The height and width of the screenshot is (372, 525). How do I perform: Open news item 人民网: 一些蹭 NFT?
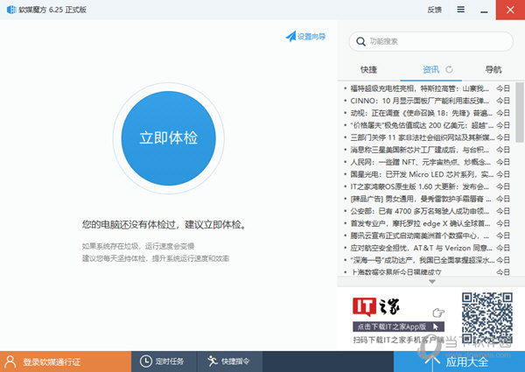(x=427, y=162)
